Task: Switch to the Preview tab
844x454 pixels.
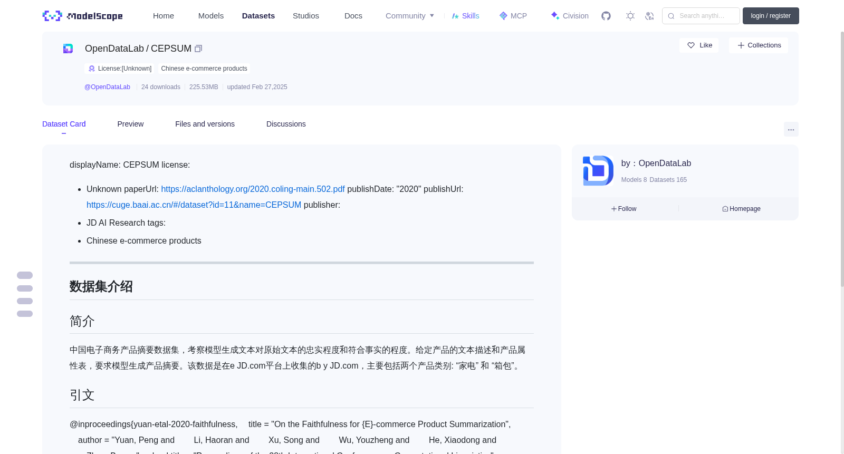Action: (130, 124)
